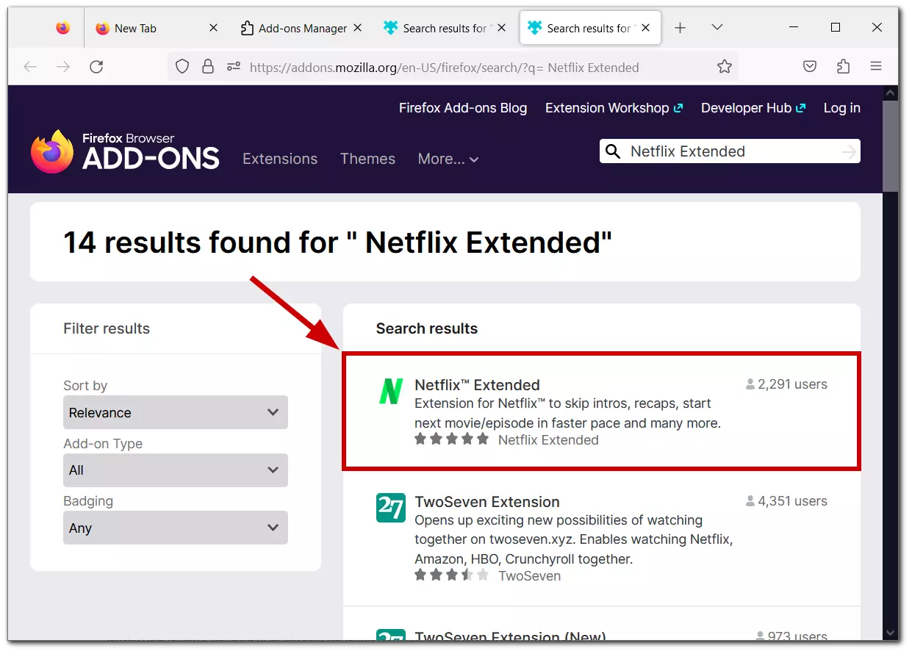912x654 pixels.
Task: Click the 4,351 users count
Action: tap(786, 501)
